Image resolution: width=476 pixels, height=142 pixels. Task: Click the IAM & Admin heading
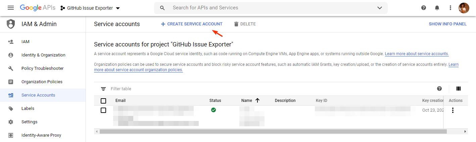39,24
